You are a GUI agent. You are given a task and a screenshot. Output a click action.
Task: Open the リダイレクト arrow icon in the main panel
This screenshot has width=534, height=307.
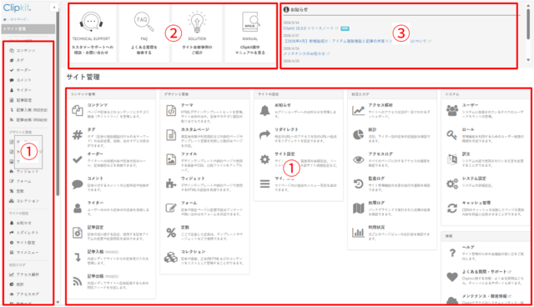[x=264, y=135]
